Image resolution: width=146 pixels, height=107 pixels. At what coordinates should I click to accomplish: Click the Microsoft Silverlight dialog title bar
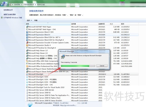84,51
